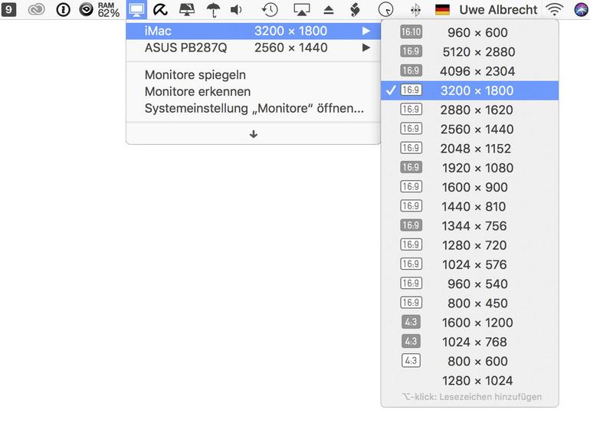Choose the 1440 × 810 resolution
The width and height of the screenshot is (590, 443).
pyautogui.click(x=470, y=207)
